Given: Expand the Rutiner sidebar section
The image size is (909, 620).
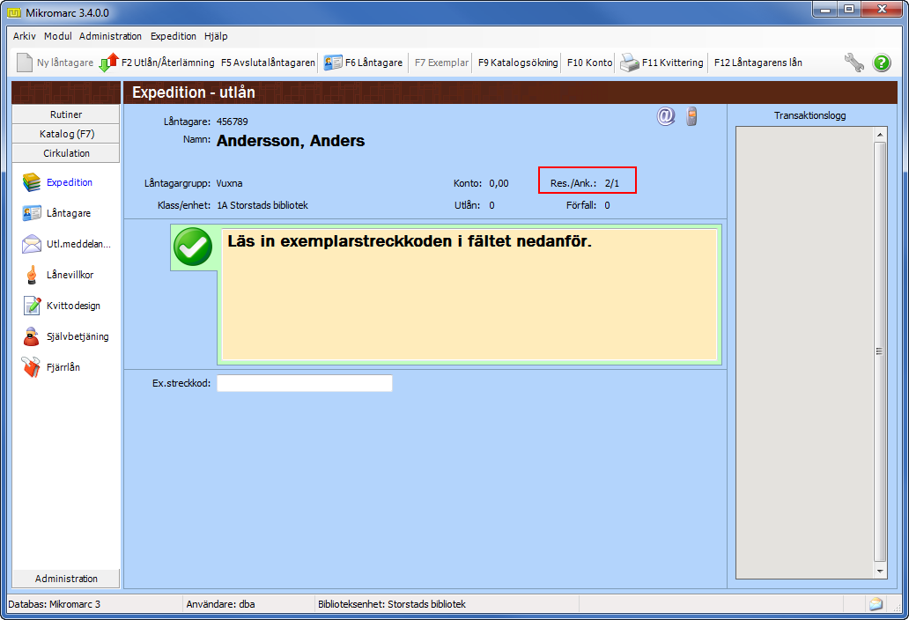Looking at the screenshot, I should [65, 114].
